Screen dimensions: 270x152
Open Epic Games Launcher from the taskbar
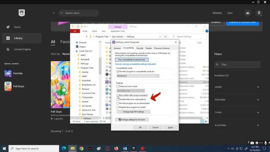tap(134, 148)
